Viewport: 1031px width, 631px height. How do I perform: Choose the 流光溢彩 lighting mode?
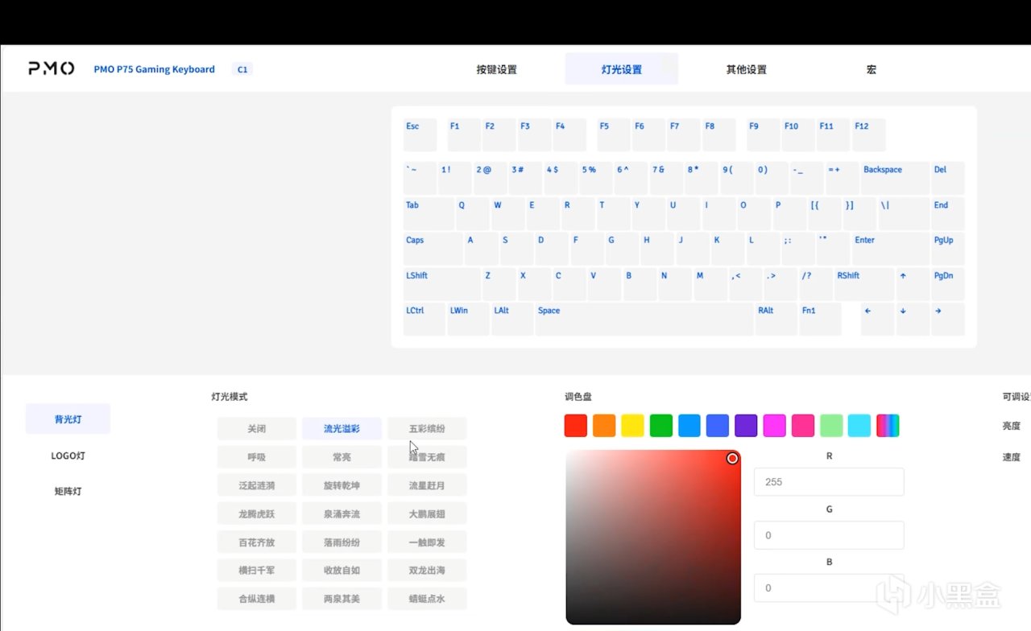point(342,429)
